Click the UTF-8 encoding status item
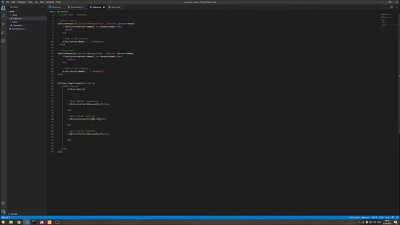The width and height of the screenshot is (400, 225). (x=374, y=217)
